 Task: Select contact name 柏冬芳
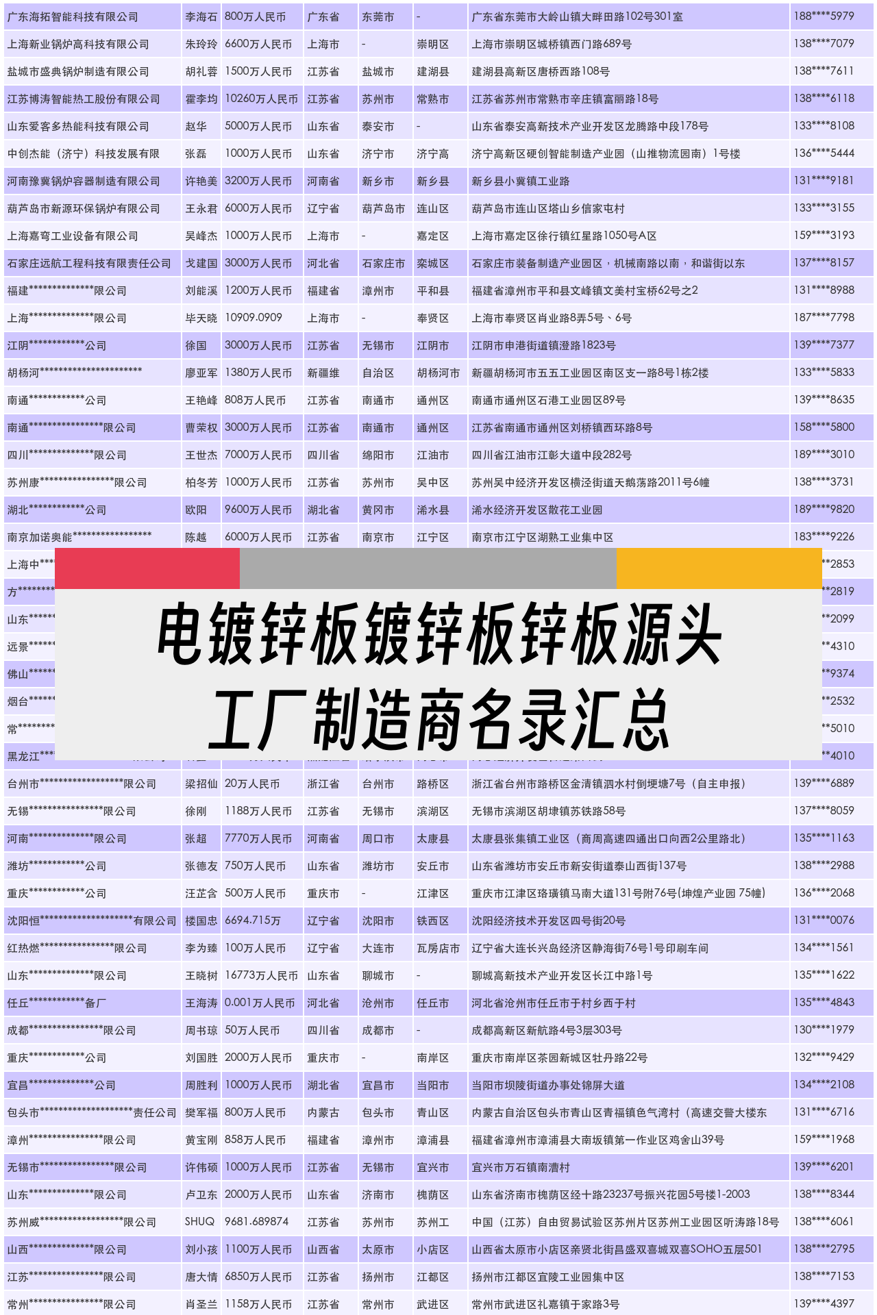tap(201, 482)
